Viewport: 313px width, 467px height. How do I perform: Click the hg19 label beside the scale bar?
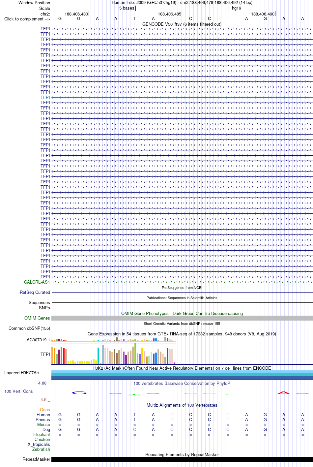tap(237, 8)
